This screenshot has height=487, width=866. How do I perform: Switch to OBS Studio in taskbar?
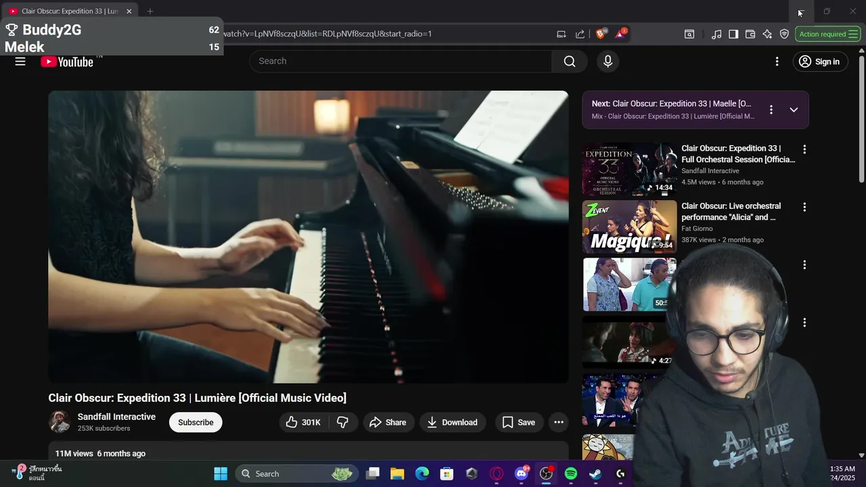(x=546, y=473)
